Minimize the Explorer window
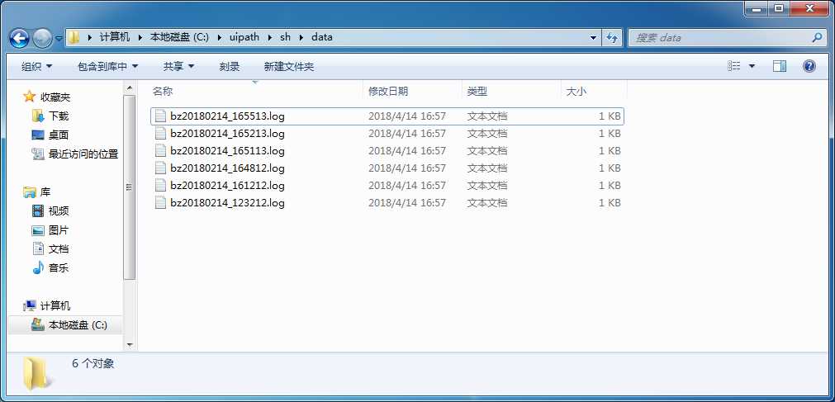The width and height of the screenshot is (835, 402). tap(758, 8)
